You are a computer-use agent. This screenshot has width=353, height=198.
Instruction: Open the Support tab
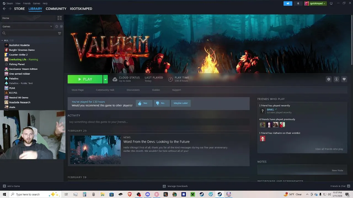tap(176, 90)
